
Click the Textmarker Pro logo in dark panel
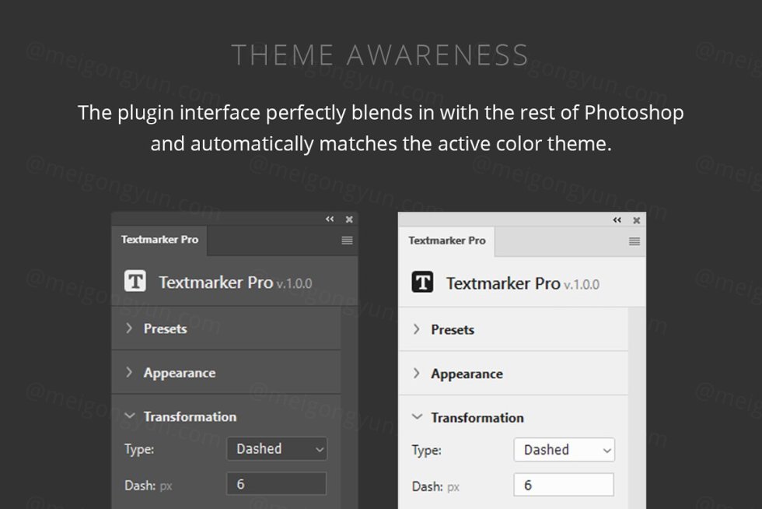(135, 281)
